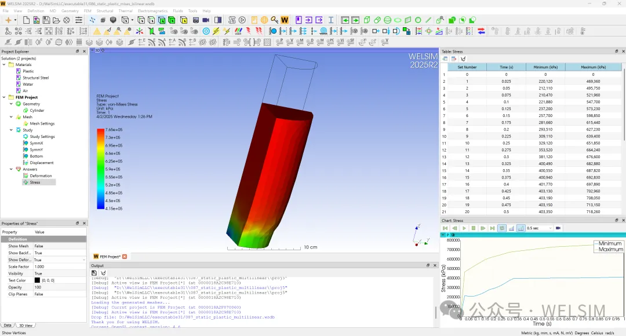Click the USER colored stripes icon

tap(238, 31)
